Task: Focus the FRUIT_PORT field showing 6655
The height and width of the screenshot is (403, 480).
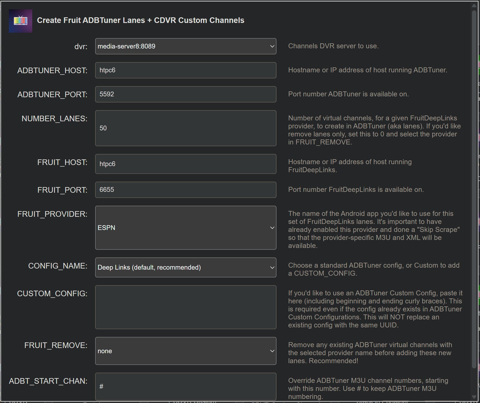Action: pyautogui.click(x=185, y=190)
